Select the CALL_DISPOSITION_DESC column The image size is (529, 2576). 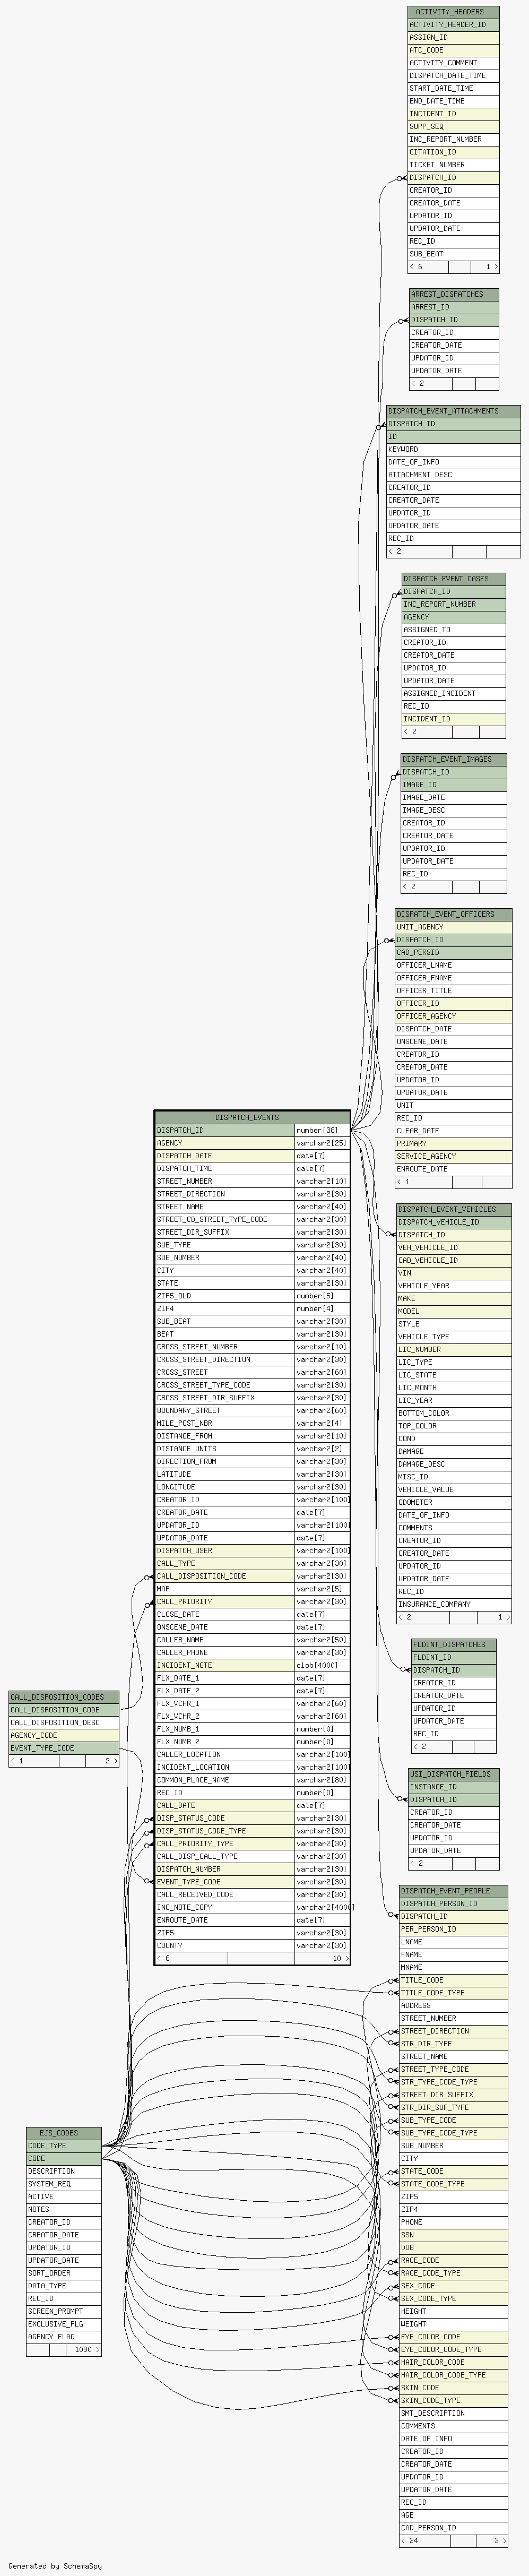pos(64,1723)
